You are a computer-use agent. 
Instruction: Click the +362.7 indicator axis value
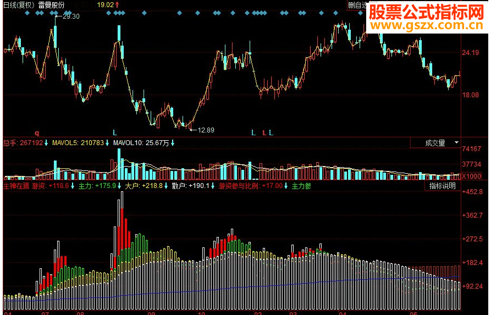pos(472,215)
